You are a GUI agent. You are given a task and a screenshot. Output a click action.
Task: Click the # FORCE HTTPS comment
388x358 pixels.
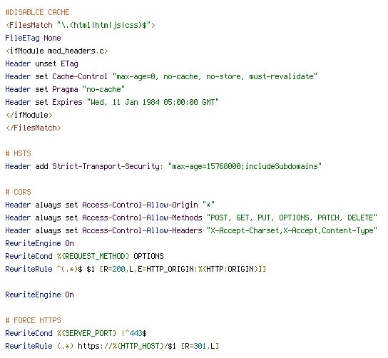(33, 320)
